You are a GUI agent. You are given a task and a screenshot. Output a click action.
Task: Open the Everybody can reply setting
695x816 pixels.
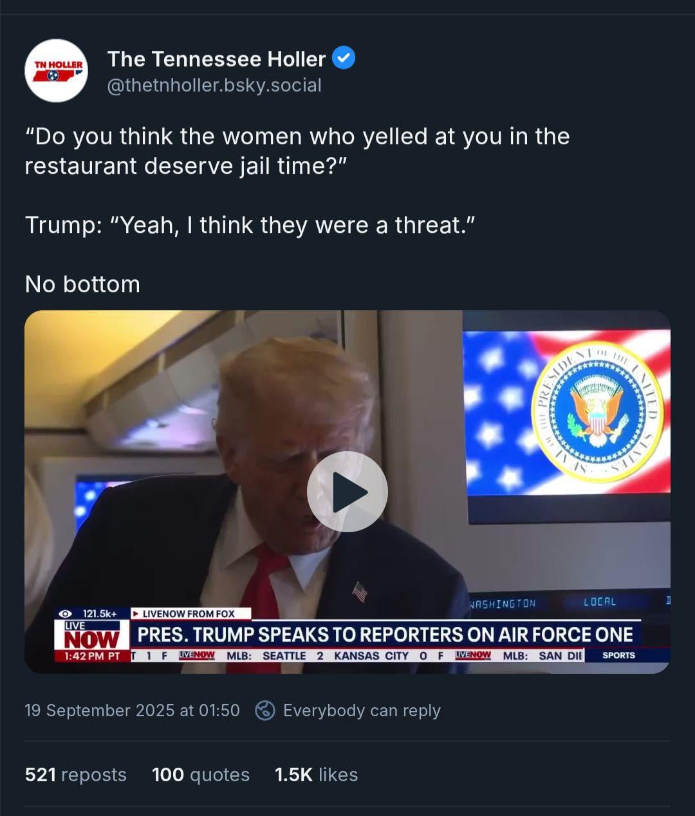[x=362, y=710]
